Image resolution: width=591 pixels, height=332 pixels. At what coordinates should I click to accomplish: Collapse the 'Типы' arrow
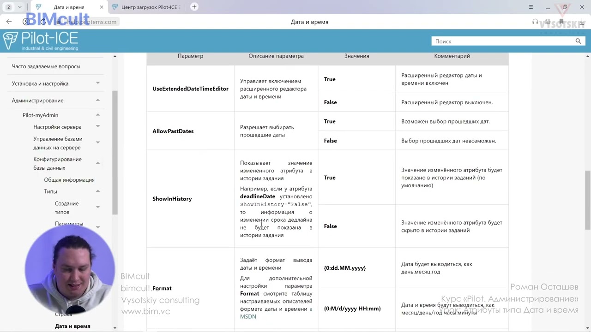[98, 191]
